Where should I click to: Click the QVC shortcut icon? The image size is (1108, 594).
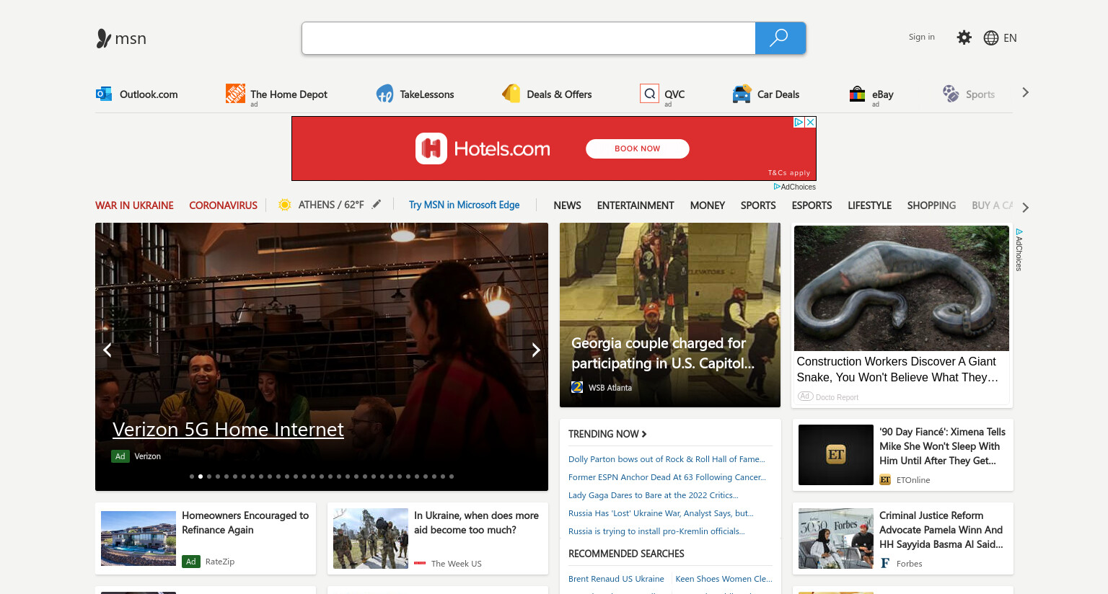pos(649,94)
